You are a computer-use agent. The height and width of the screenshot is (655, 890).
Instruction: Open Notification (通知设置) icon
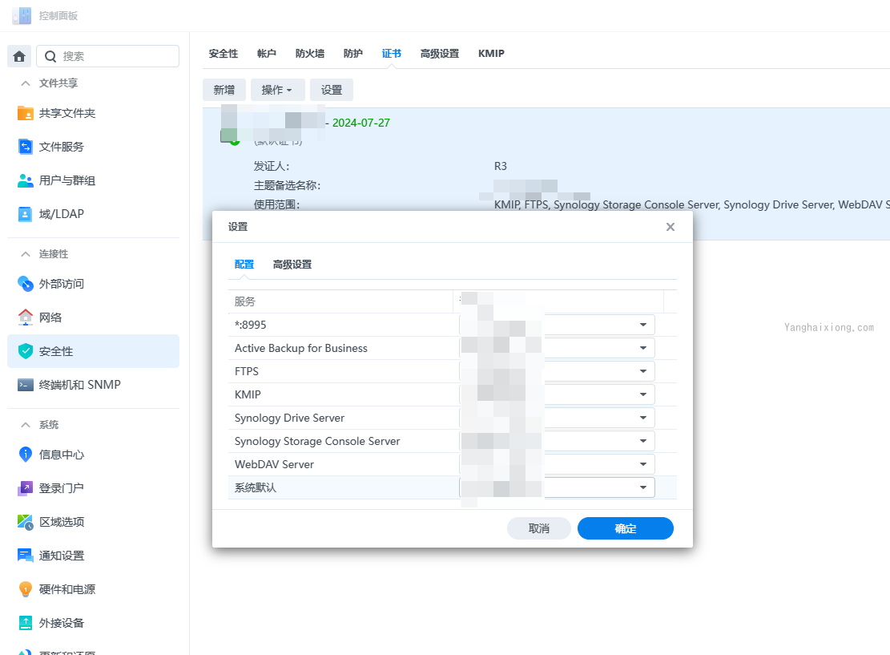click(x=26, y=555)
